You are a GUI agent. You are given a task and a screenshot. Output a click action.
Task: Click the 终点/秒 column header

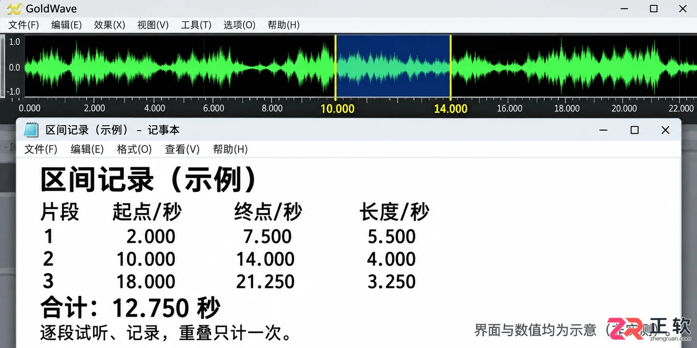coord(268,212)
